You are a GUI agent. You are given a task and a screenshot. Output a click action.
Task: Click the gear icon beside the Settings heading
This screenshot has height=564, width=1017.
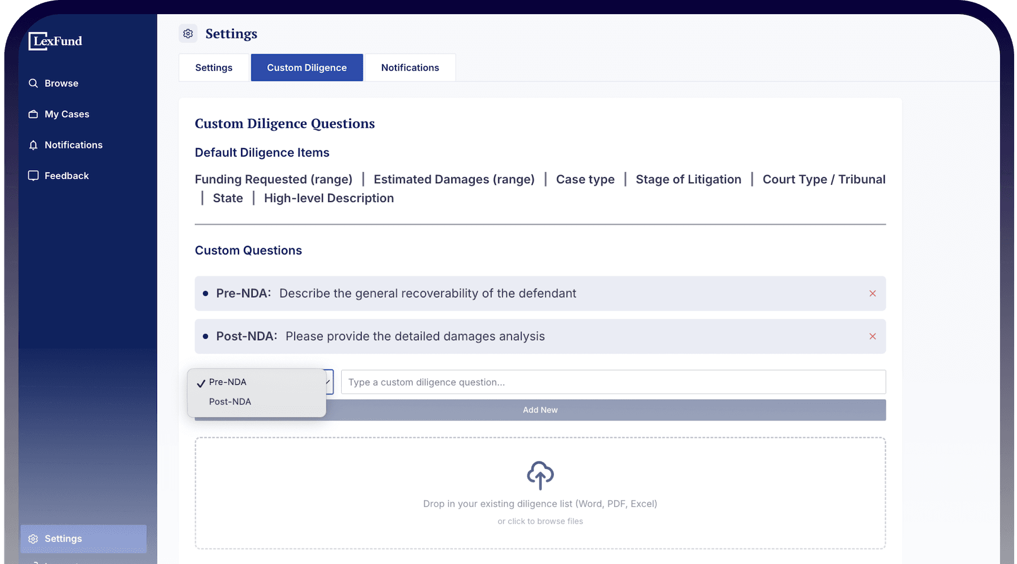click(188, 33)
